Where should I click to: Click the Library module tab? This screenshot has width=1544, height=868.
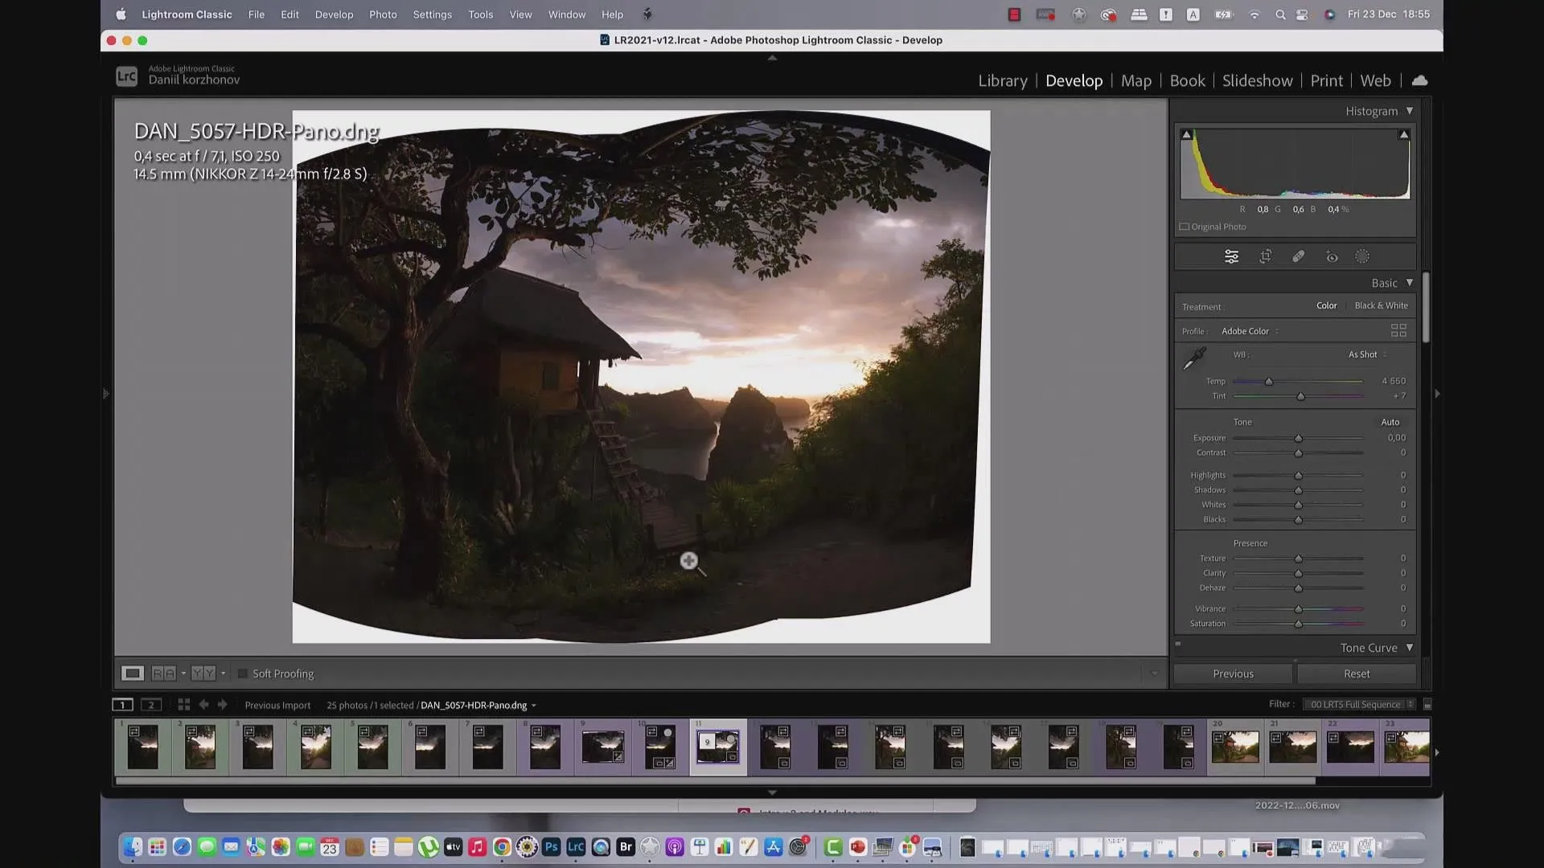click(1001, 80)
